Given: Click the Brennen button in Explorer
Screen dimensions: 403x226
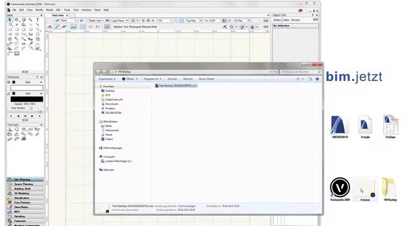Looking at the screenshot, I should click(x=188, y=79).
